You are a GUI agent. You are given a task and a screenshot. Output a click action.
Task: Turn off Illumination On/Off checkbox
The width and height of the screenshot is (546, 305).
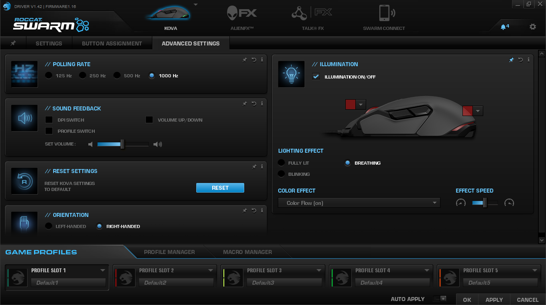coord(316,77)
